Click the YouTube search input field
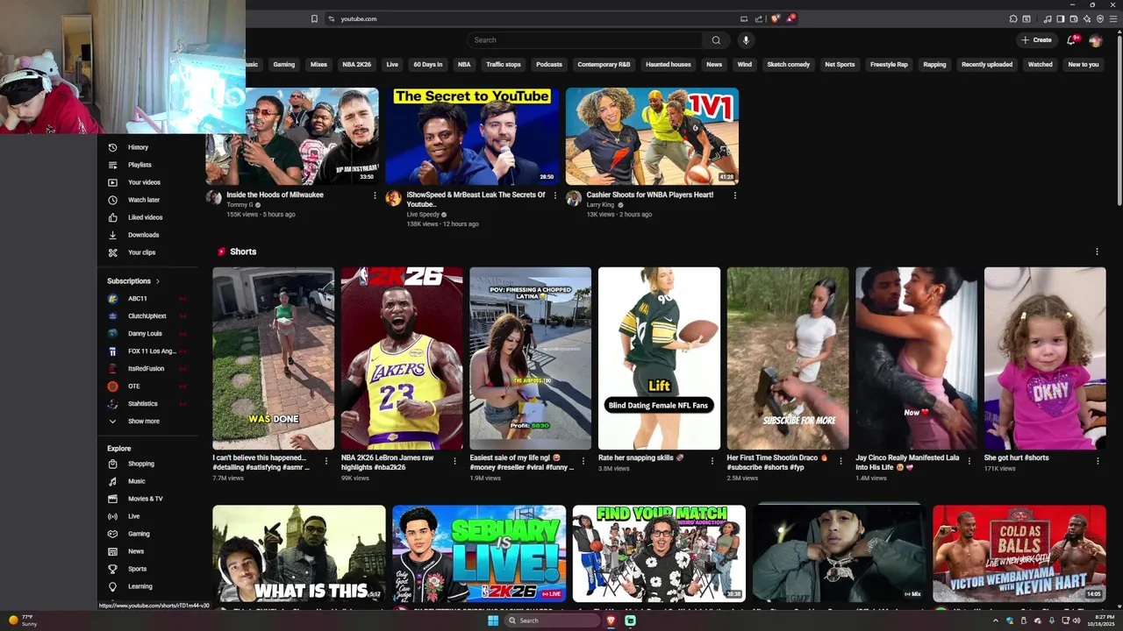Image resolution: width=1123 pixels, height=631 pixels. [x=585, y=39]
